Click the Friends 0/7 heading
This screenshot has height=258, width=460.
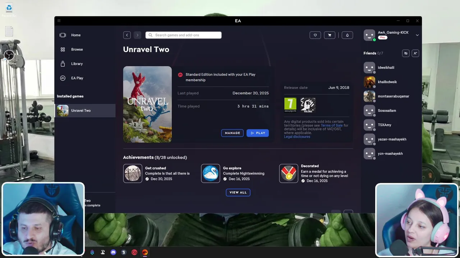[x=373, y=53]
